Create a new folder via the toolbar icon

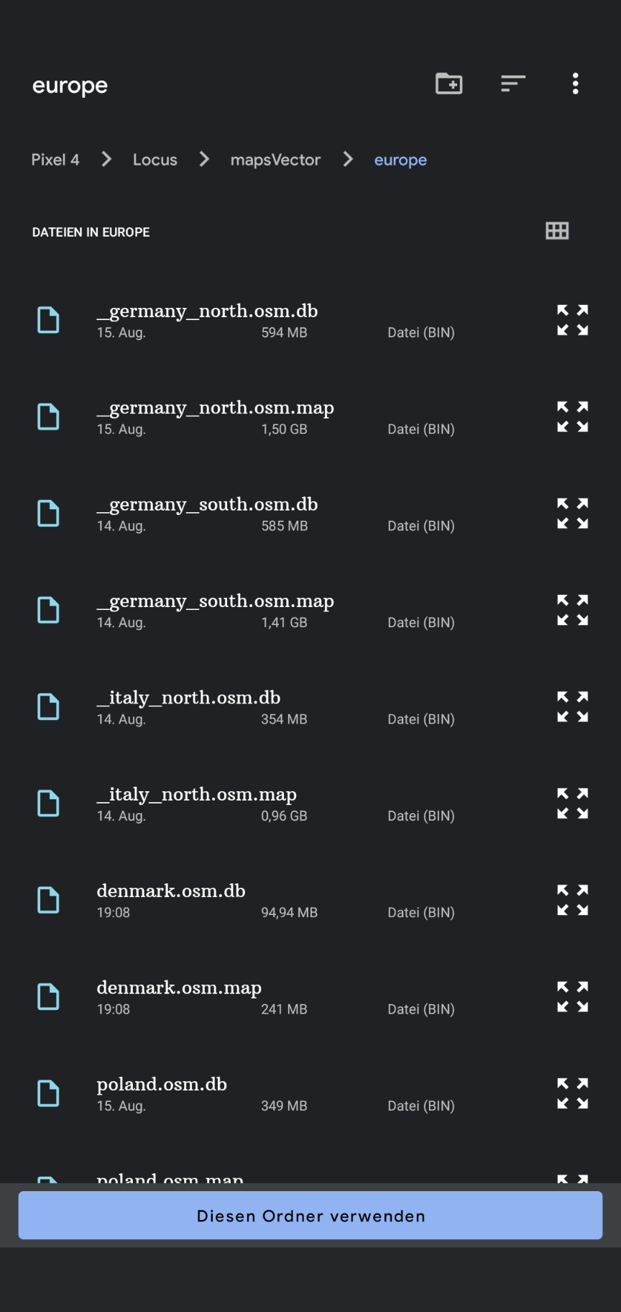pos(449,84)
